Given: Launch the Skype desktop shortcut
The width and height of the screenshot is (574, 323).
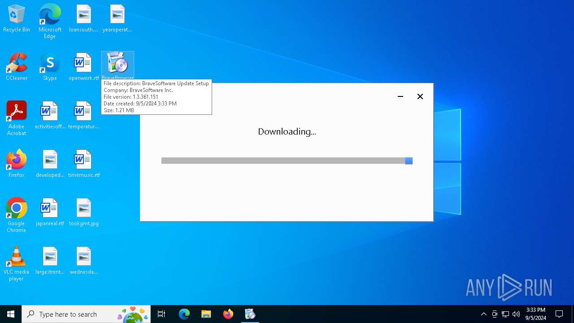Looking at the screenshot, I should click(x=50, y=67).
